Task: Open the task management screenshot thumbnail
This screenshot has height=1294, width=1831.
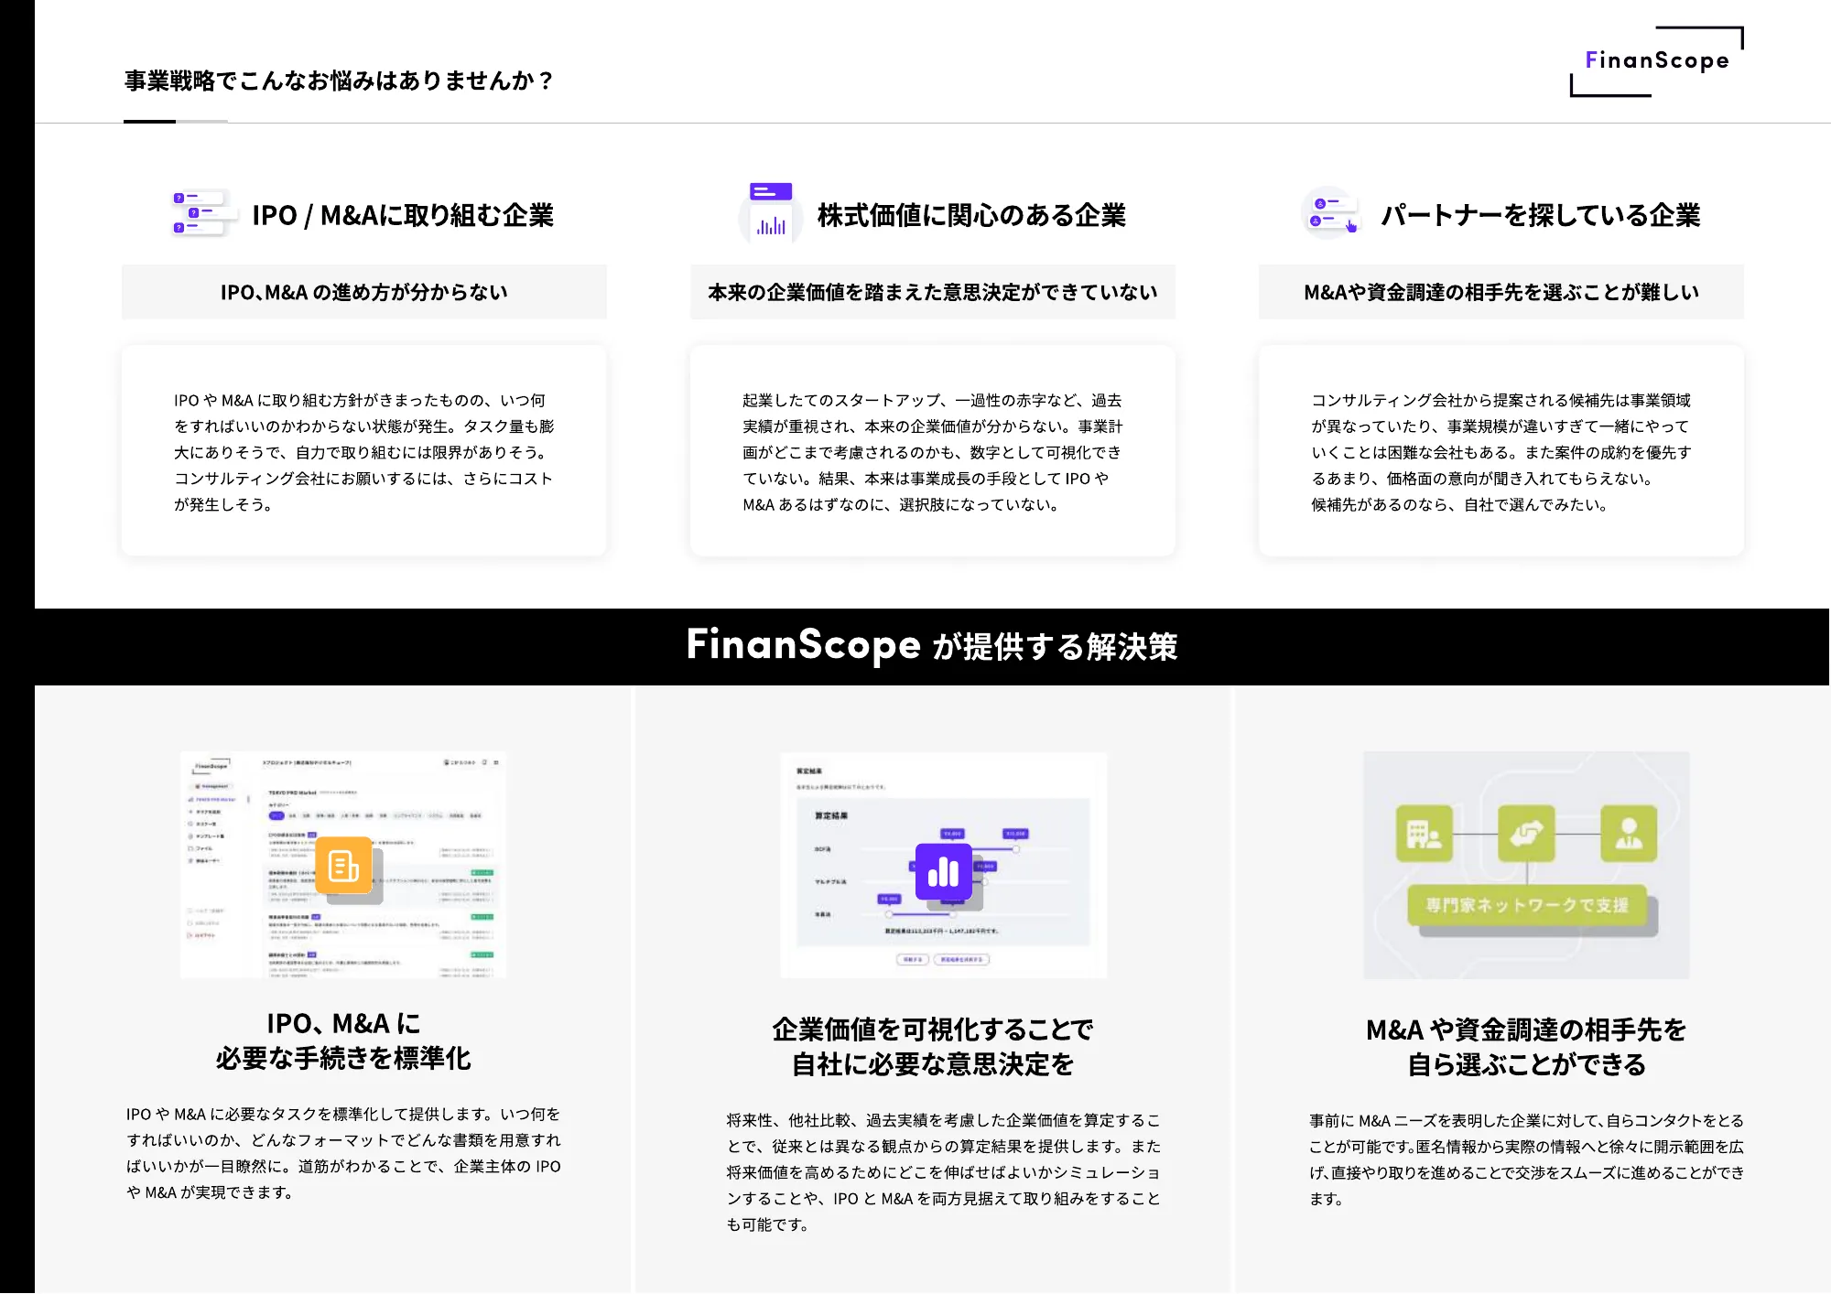Action: coord(343,865)
